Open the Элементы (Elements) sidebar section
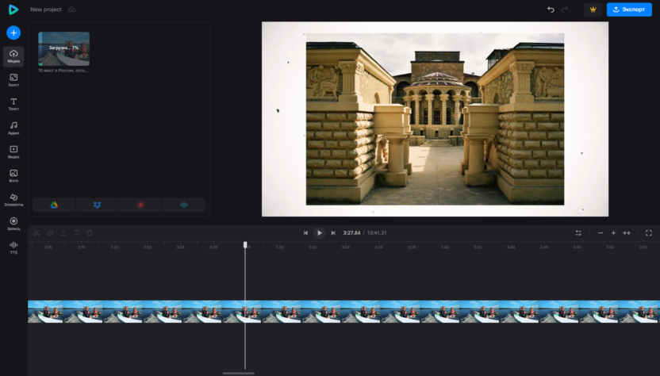The width and height of the screenshot is (660, 376). [13, 199]
